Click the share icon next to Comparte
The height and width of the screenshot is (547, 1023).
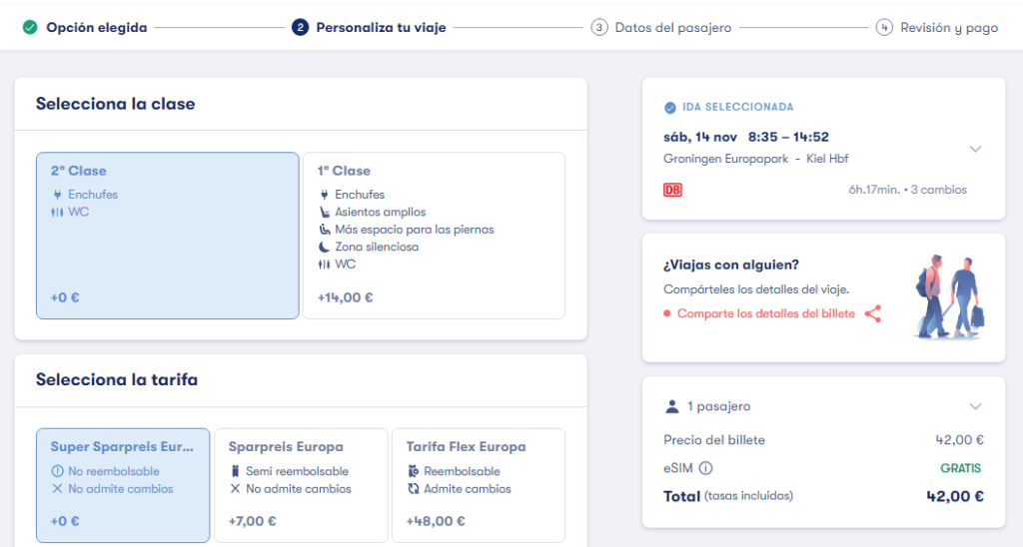click(873, 313)
